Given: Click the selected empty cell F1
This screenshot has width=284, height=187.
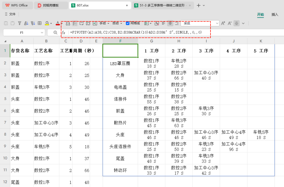Looking at the screenshot, I should coord(120,51).
